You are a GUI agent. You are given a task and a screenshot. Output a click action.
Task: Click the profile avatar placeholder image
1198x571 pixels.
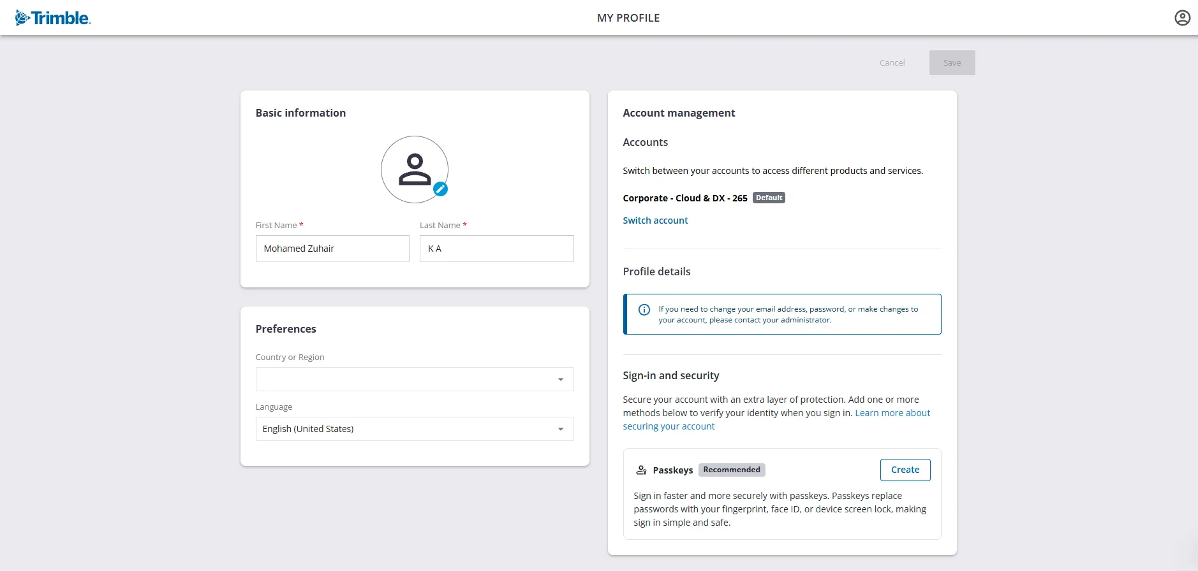pos(415,170)
